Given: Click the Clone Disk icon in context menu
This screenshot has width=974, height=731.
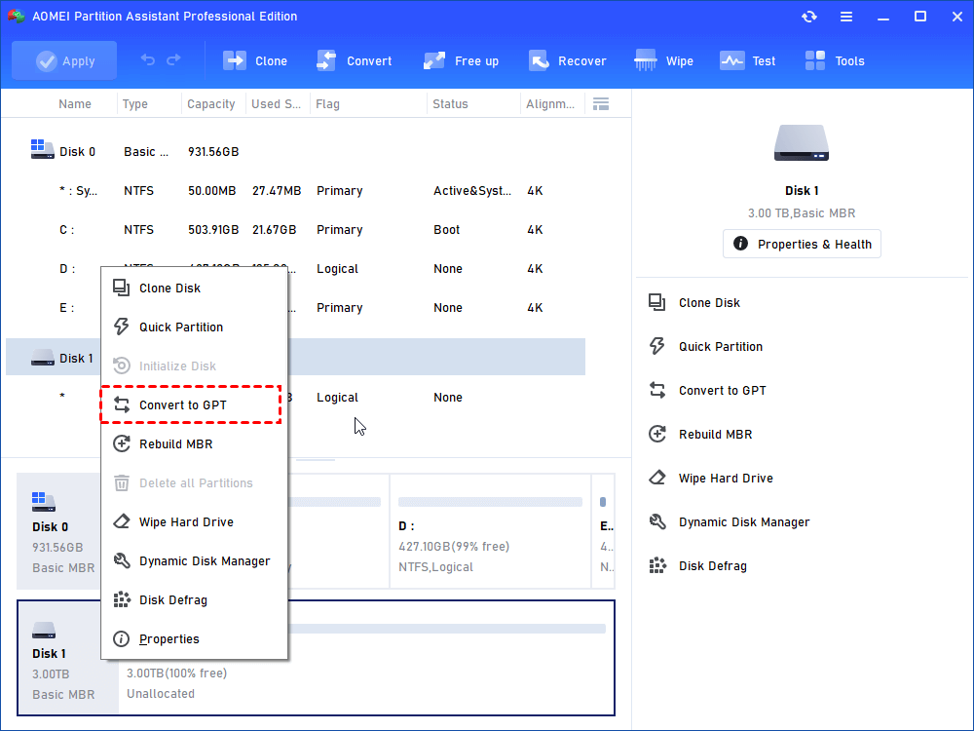Looking at the screenshot, I should (121, 288).
